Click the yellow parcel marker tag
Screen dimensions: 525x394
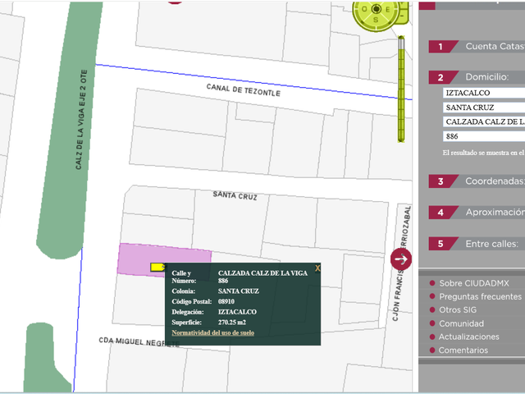(x=158, y=267)
